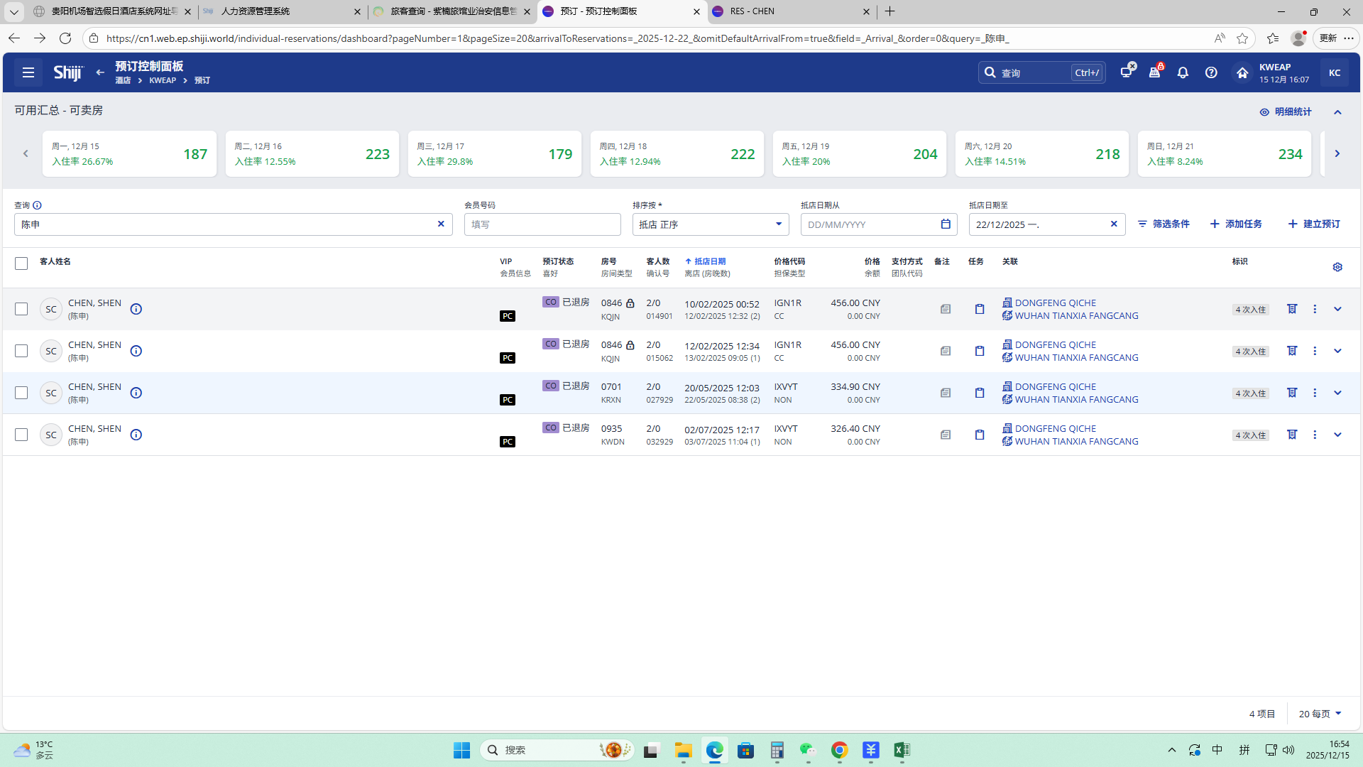This screenshot has width=1363, height=767.
Task: Select checkbox for room 0935 reservation
Action: 21,435
